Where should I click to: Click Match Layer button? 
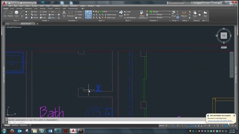tap(110, 17)
